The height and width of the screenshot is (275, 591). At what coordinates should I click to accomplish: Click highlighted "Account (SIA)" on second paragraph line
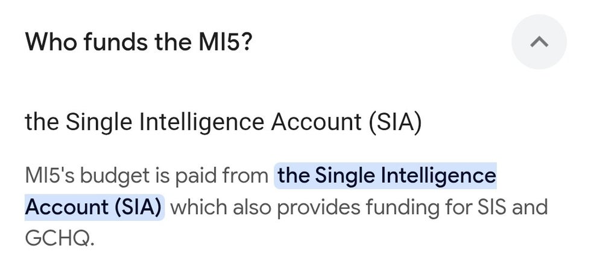[x=94, y=207]
